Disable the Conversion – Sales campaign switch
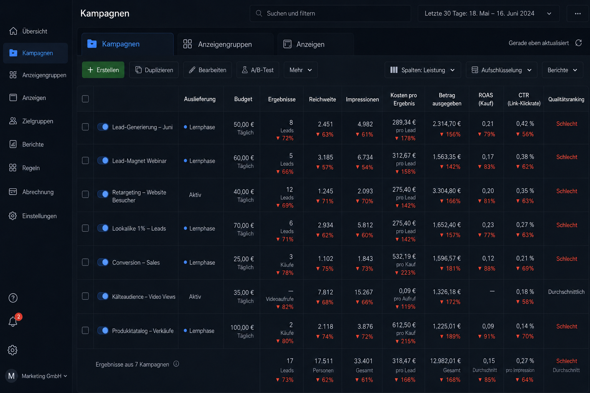 [x=103, y=262]
